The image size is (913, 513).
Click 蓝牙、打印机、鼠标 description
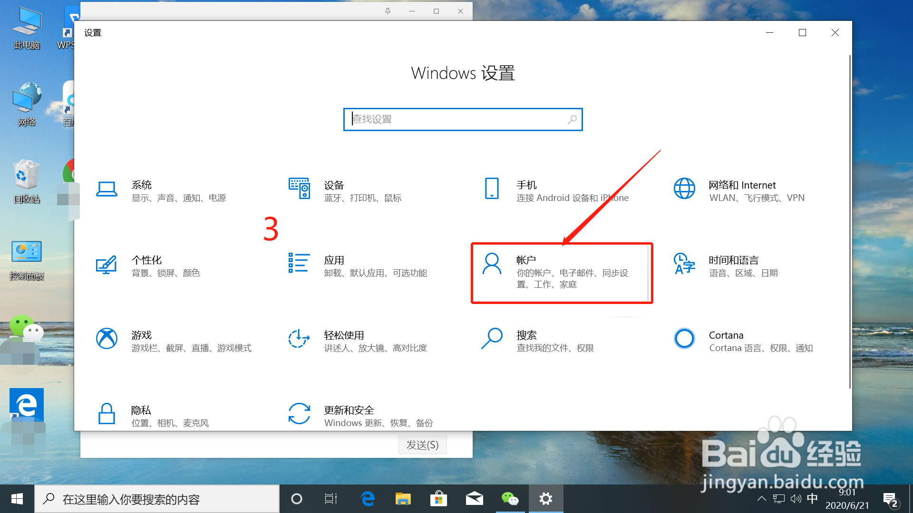pyautogui.click(x=363, y=198)
